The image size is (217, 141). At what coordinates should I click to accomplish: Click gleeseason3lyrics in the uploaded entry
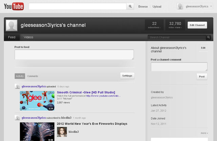coord(34,86)
